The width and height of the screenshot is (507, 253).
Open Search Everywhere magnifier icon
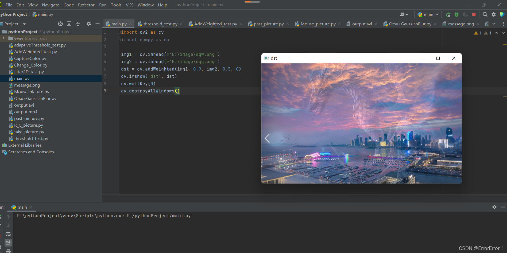tap(485, 14)
